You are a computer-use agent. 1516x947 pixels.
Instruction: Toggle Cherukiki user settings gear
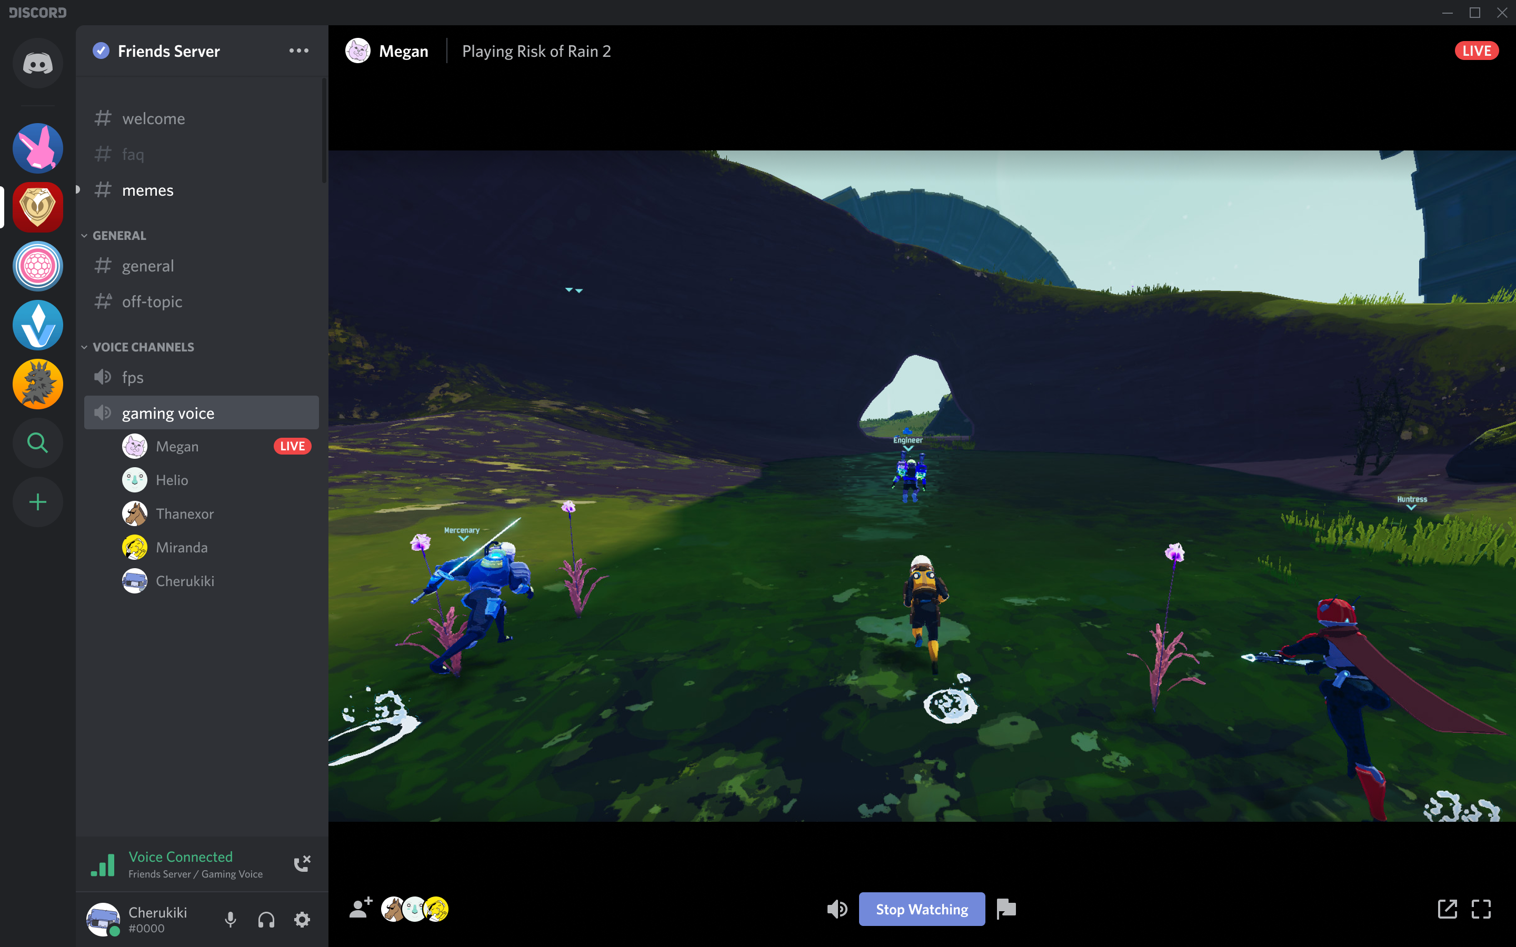pyautogui.click(x=303, y=919)
